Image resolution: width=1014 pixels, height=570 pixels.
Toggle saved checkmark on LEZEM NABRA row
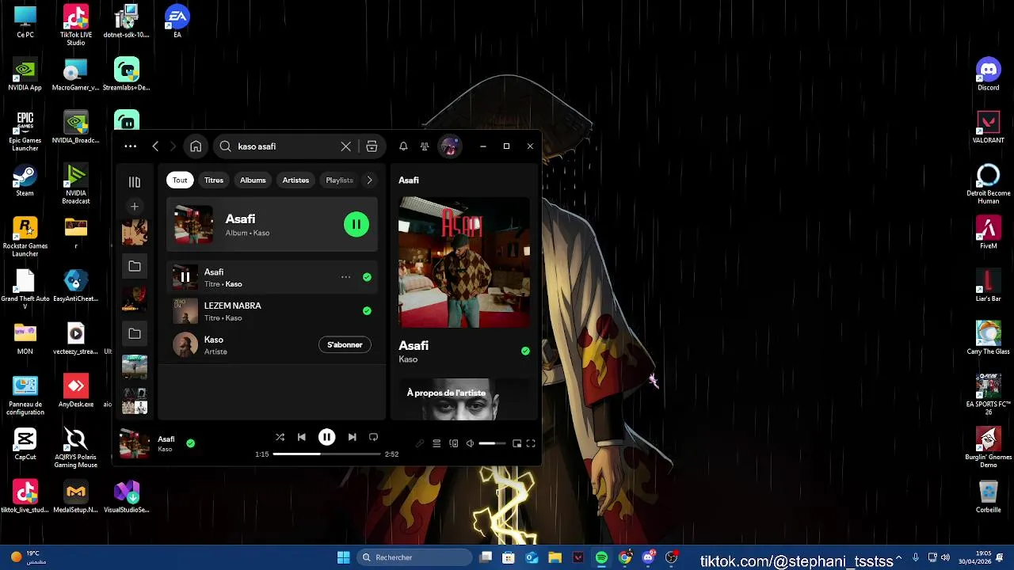pos(367,311)
